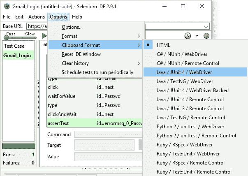This screenshot has width=248, height=176.
Task: Click the Command input field
Action: pyautogui.click(x=108, y=134)
